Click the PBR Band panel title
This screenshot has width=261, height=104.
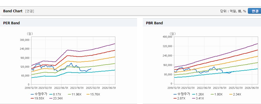(154, 23)
